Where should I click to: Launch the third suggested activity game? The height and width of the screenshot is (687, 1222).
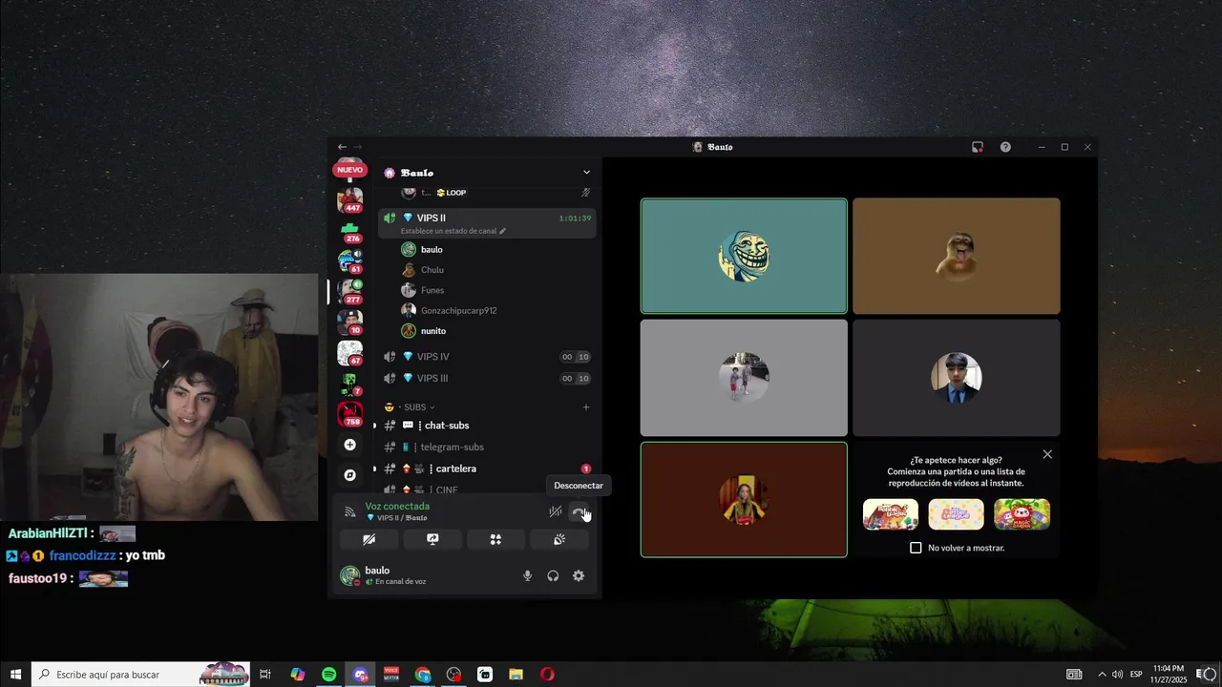1022,514
